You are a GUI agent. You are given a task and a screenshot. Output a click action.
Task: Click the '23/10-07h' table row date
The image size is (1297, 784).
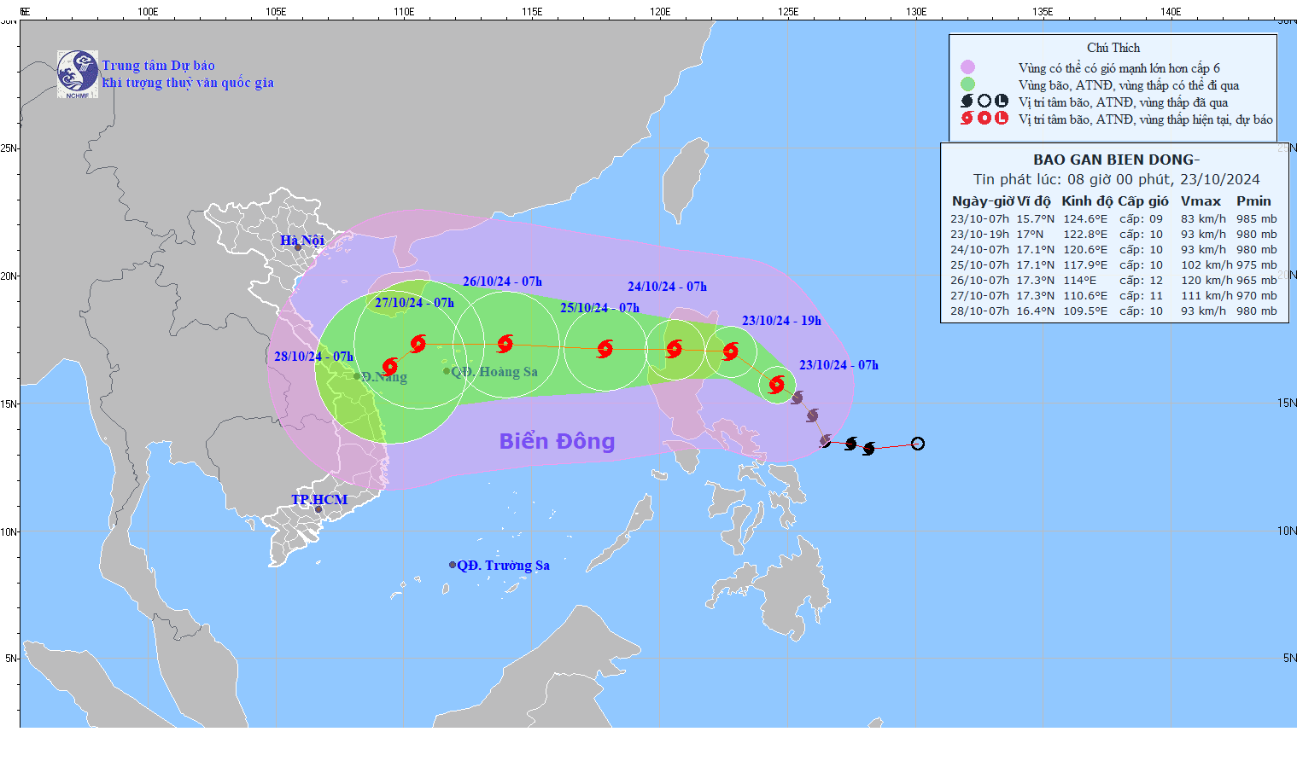979,219
